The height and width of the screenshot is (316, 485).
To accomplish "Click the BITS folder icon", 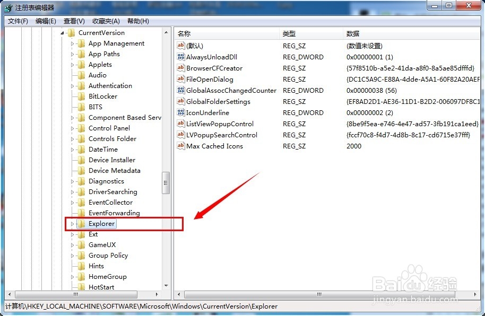I will 81,107.
